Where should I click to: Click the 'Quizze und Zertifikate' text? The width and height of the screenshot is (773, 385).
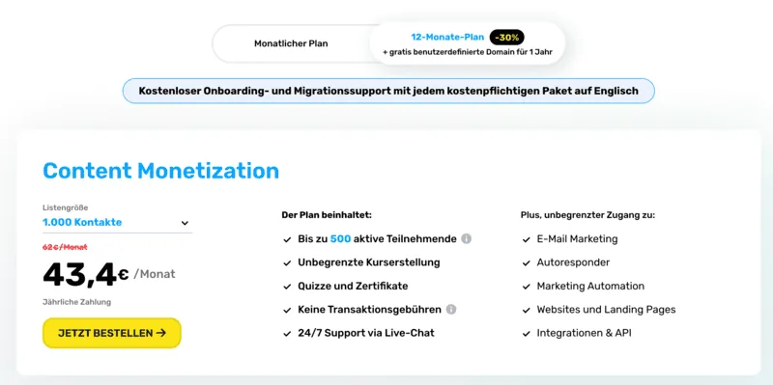click(x=353, y=286)
